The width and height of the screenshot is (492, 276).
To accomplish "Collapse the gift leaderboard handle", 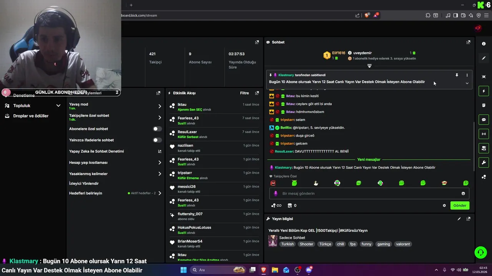I will [x=369, y=66].
